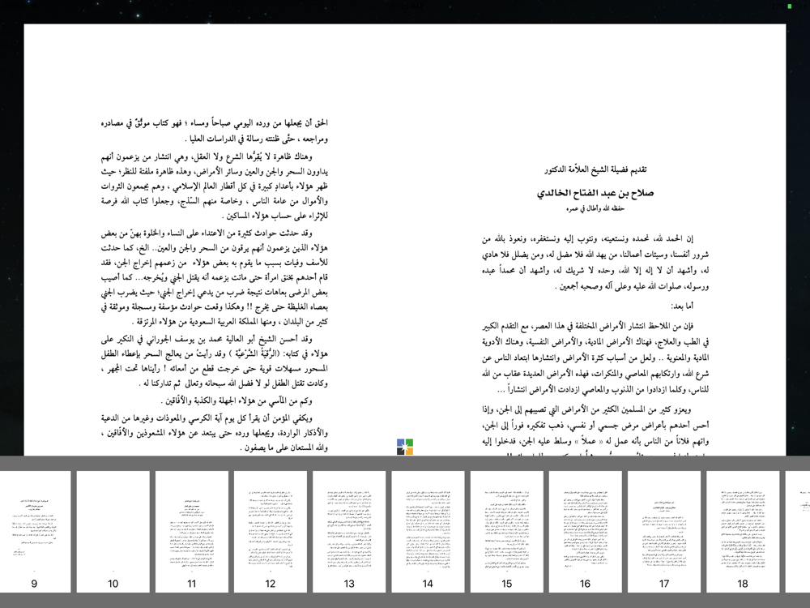Tap paragraph starting "فإن من الملاحظ انتشار الأمراض"

pos(595,358)
